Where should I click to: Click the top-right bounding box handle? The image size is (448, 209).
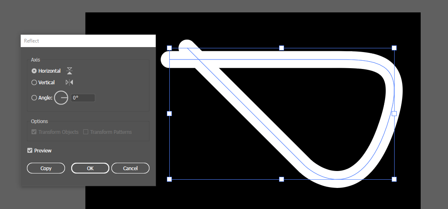[x=394, y=48]
